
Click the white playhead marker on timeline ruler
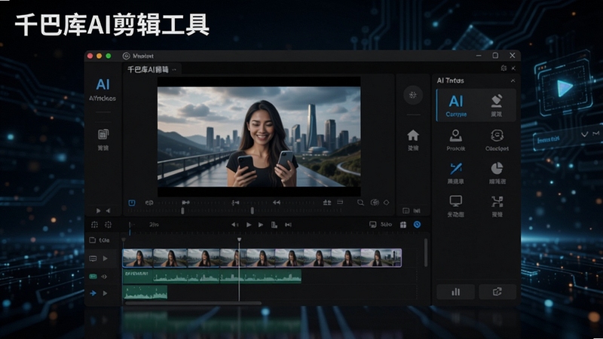[x=239, y=240]
